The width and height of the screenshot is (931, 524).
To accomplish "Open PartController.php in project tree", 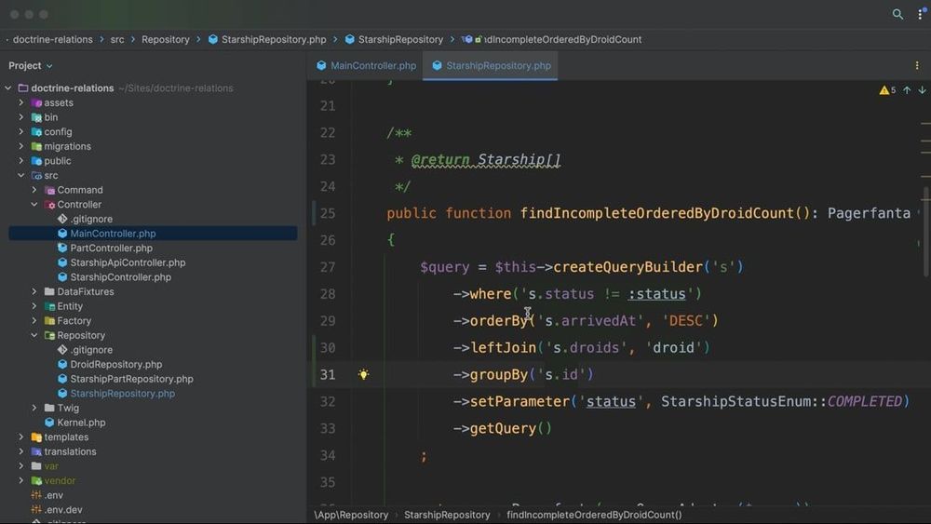I will (111, 249).
